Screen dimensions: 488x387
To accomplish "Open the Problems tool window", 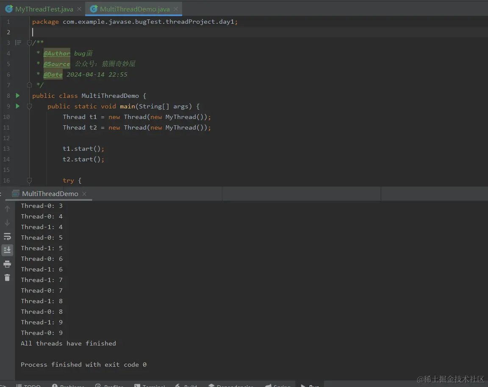I will click(68, 385).
